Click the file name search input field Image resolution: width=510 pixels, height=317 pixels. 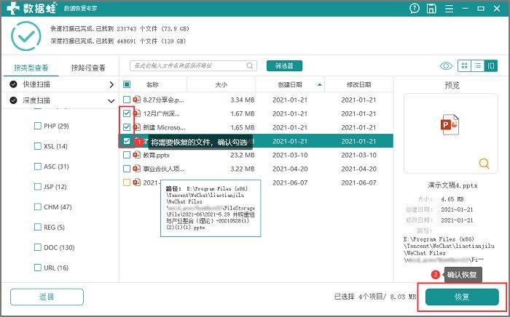click(193, 66)
